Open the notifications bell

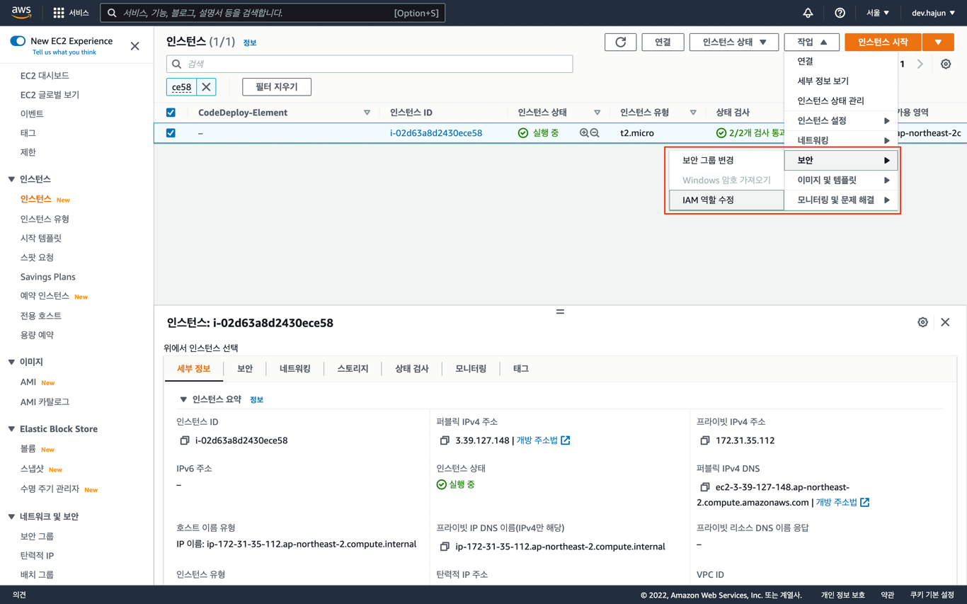[808, 13]
